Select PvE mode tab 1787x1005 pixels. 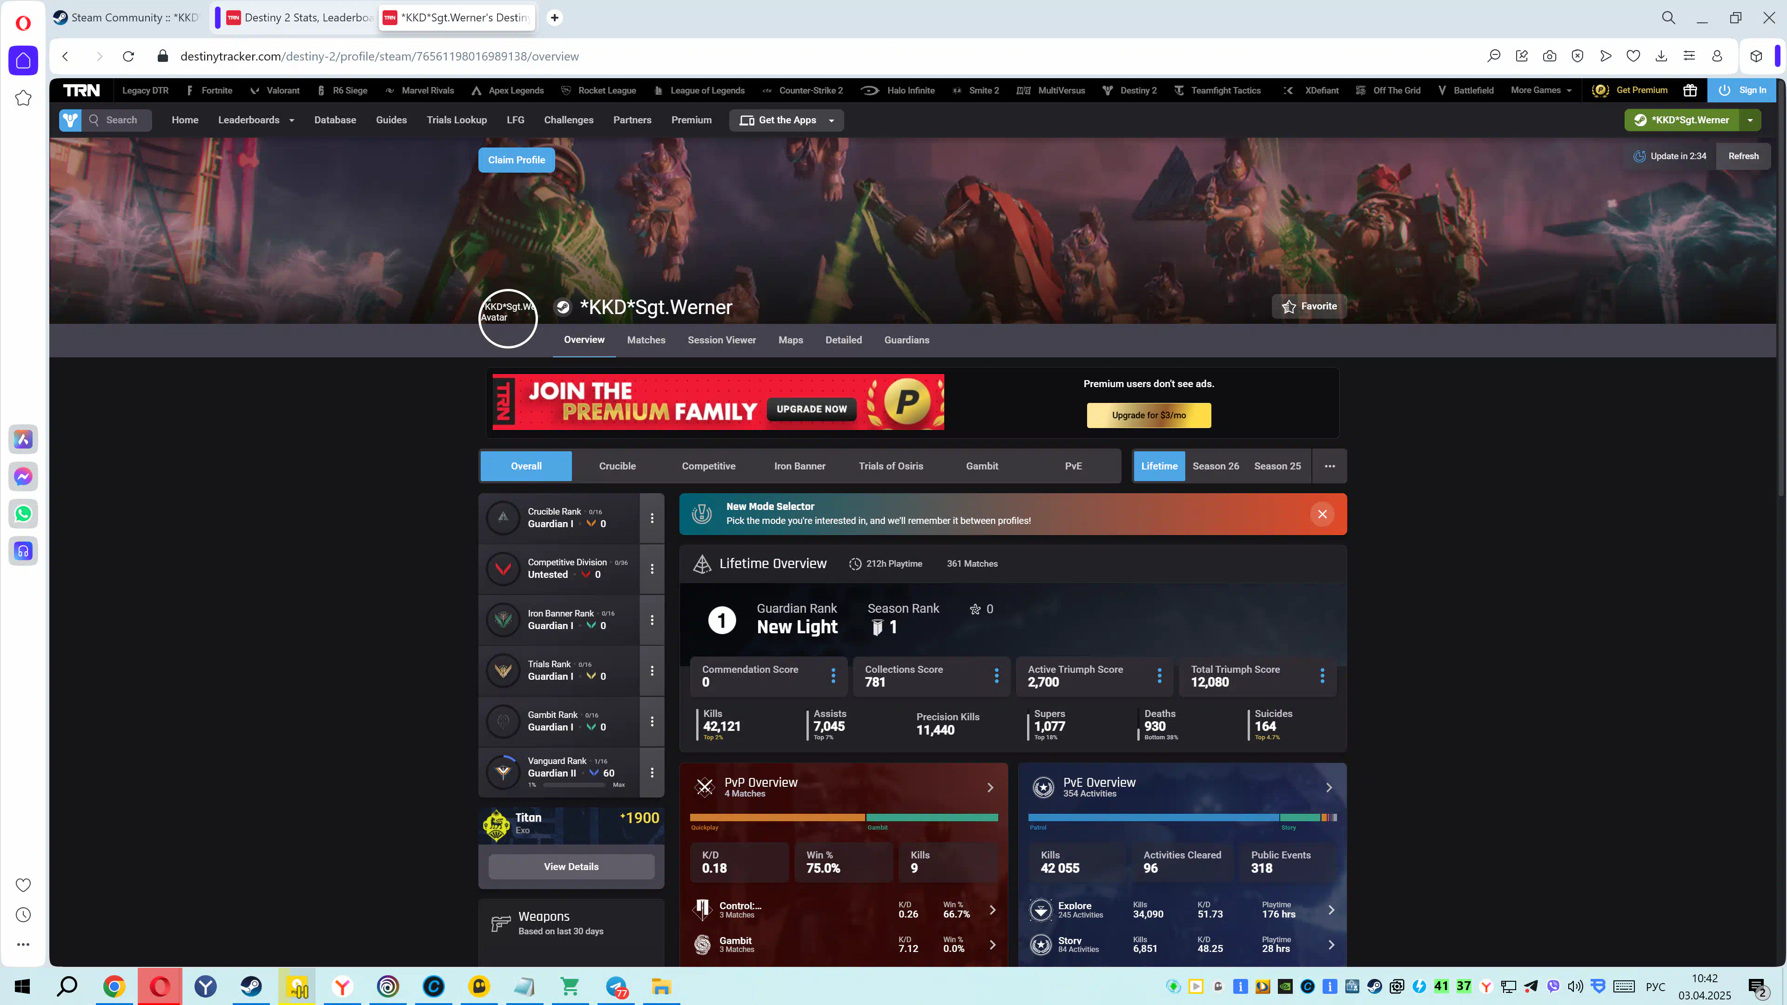pyautogui.click(x=1073, y=466)
